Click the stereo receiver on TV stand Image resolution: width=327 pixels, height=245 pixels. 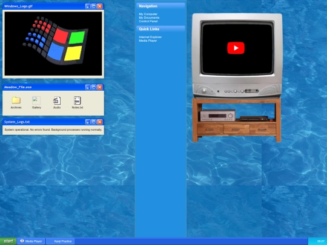tap(218, 115)
